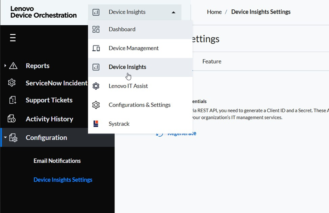Click the Device Management devices icon
Image resolution: width=329 pixels, height=213 pixels.
tap(96, 48)
